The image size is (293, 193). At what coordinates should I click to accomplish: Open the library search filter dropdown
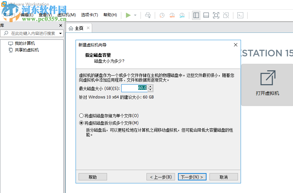[x=60, y=33]
